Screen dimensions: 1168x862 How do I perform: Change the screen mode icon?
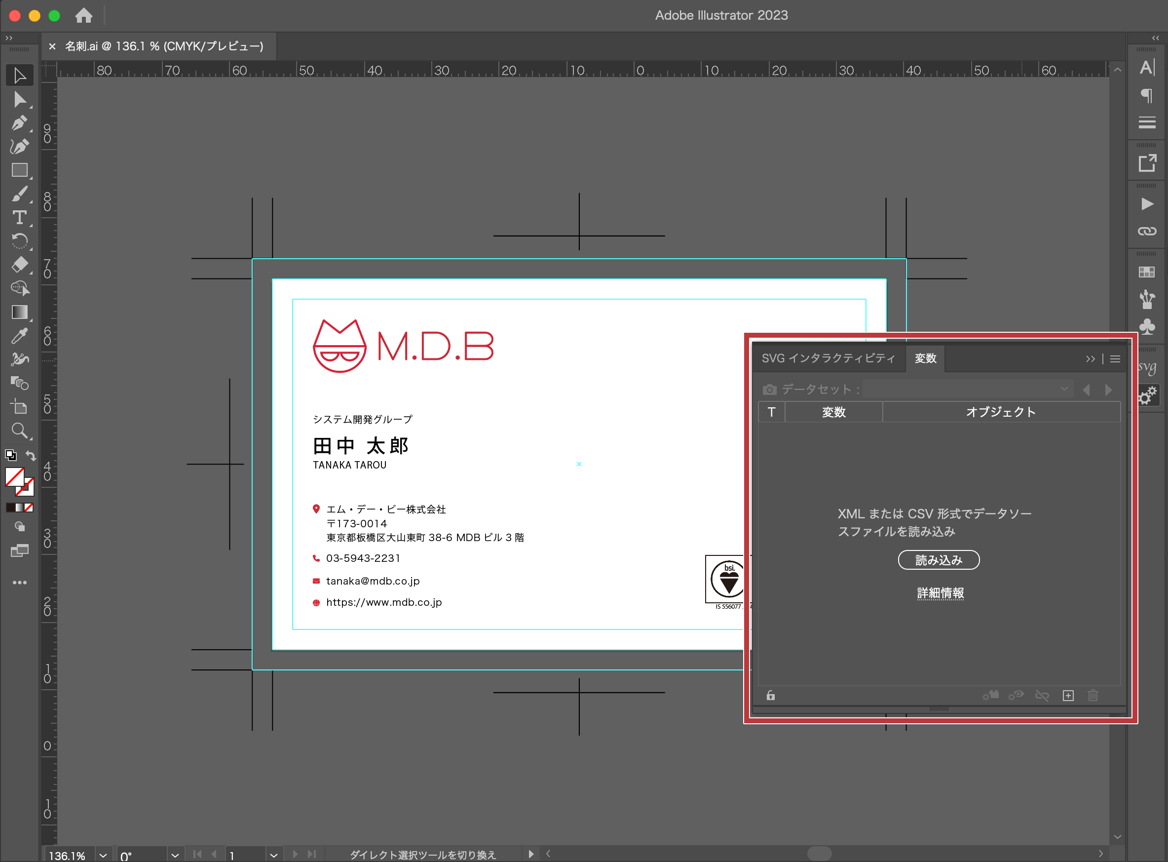(x=20, y=550)
